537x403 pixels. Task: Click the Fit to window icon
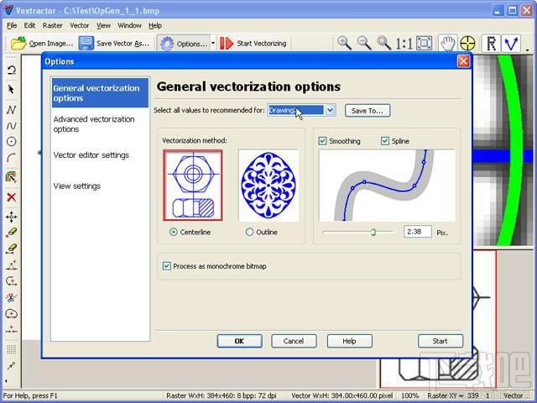(424, 43)
